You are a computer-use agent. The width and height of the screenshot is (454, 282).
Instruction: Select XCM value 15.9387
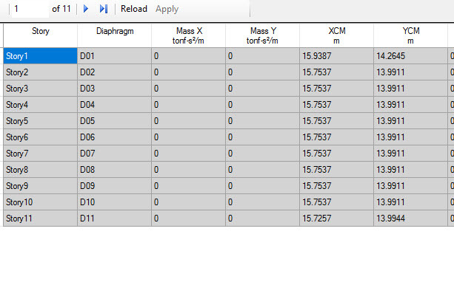(337, 56)
